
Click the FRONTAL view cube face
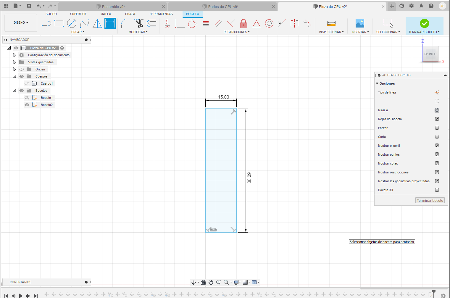(430, 54)
